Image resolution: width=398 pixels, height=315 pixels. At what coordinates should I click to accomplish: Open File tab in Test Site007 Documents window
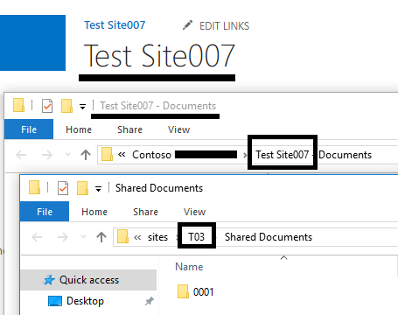(x=29, y=129)
